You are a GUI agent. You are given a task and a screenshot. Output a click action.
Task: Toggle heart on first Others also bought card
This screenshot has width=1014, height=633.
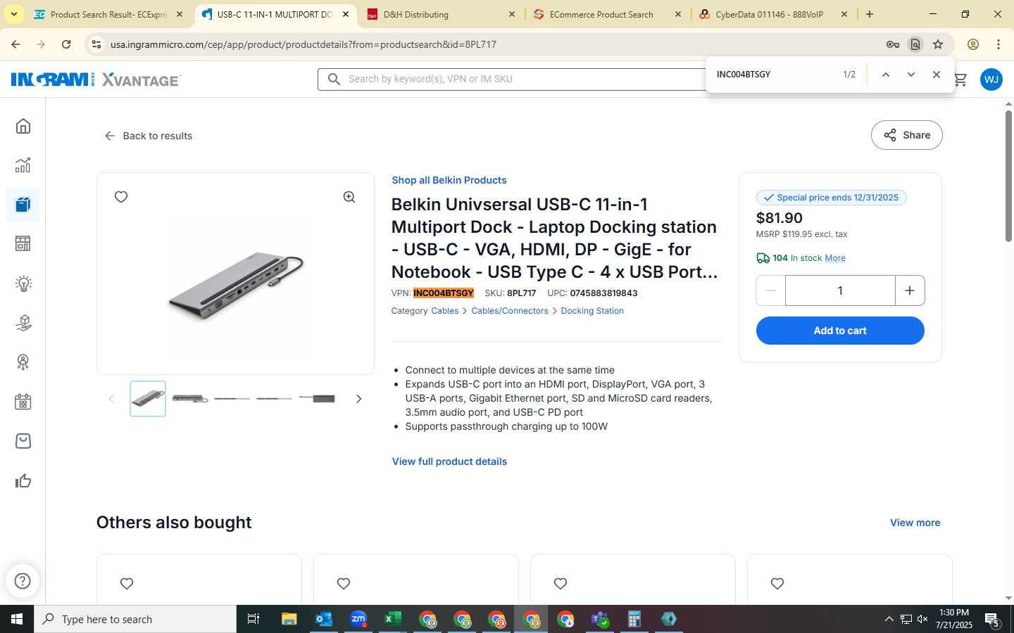(127, 583)
